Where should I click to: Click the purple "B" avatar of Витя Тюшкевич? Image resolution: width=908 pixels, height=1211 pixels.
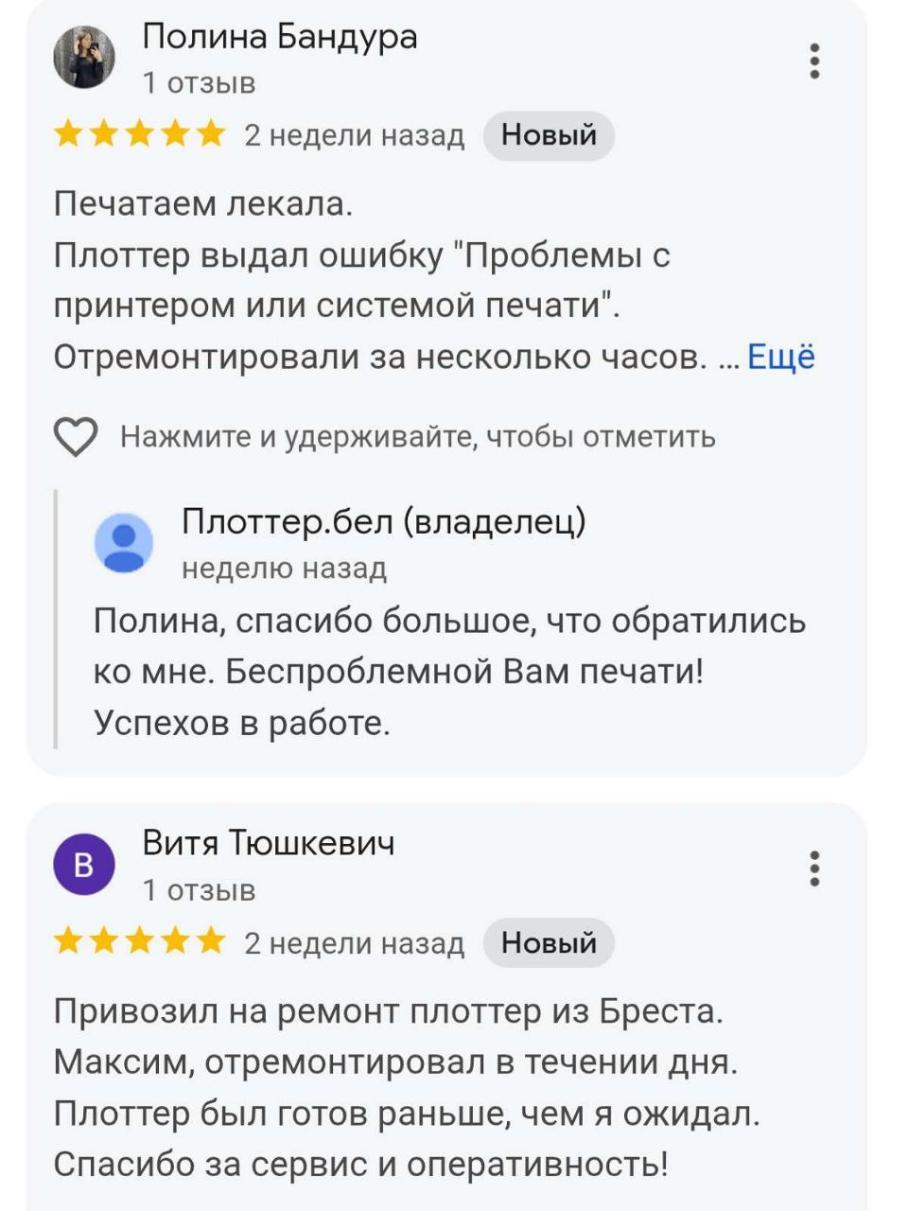(84, 865)
